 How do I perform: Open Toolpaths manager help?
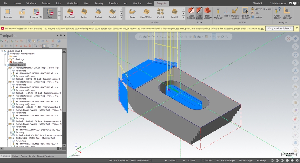(x=59, y=41)
